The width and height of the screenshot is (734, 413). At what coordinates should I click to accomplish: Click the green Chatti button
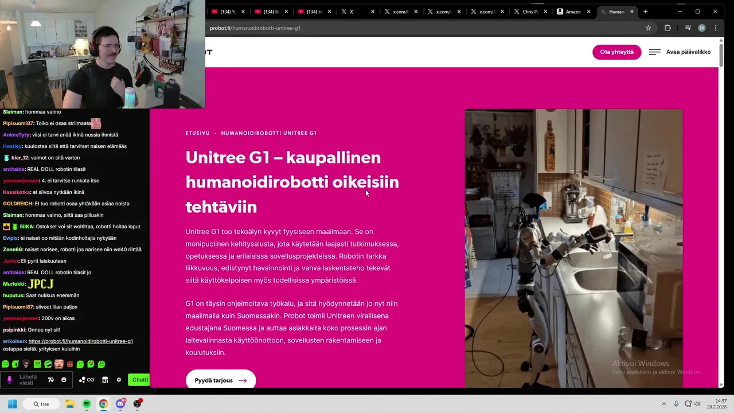coord(139,380)
